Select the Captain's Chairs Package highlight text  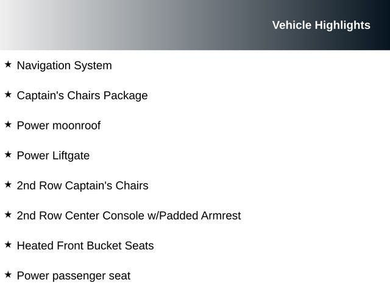point(82,96)
